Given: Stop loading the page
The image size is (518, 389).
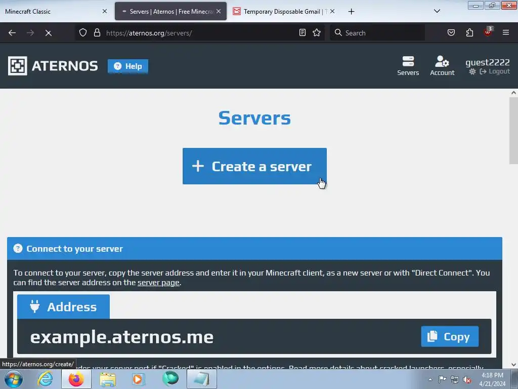Looking at the screenshot, I should click(x=48, y=33).
